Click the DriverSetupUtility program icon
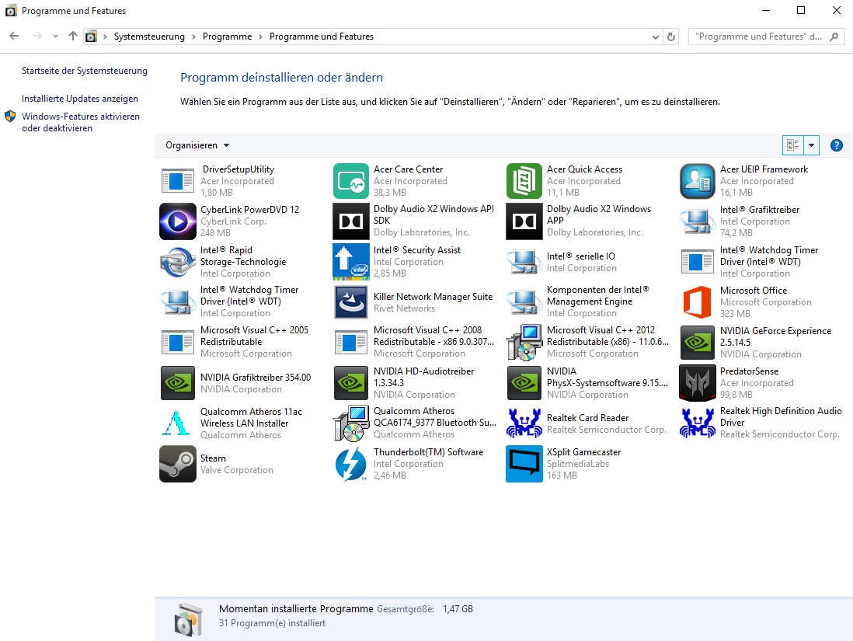The image size is (853, 641). 177,181
